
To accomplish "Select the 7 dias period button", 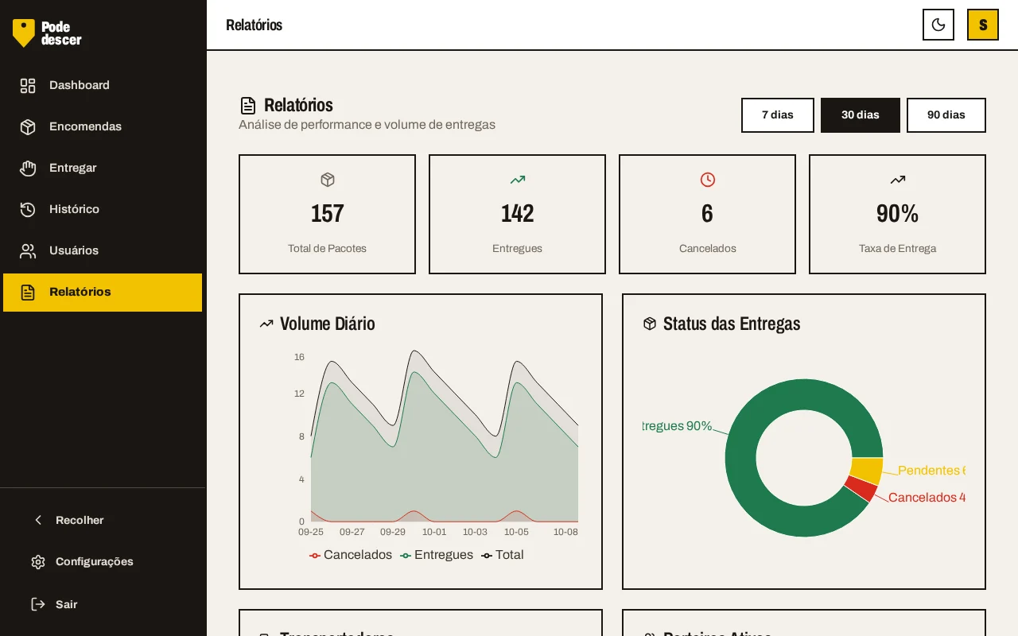I will coord(778,115).
